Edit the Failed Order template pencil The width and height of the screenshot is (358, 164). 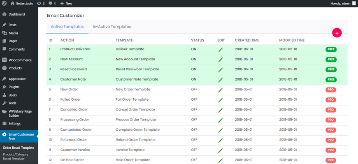pyautogui.click(x=220, y=100)
